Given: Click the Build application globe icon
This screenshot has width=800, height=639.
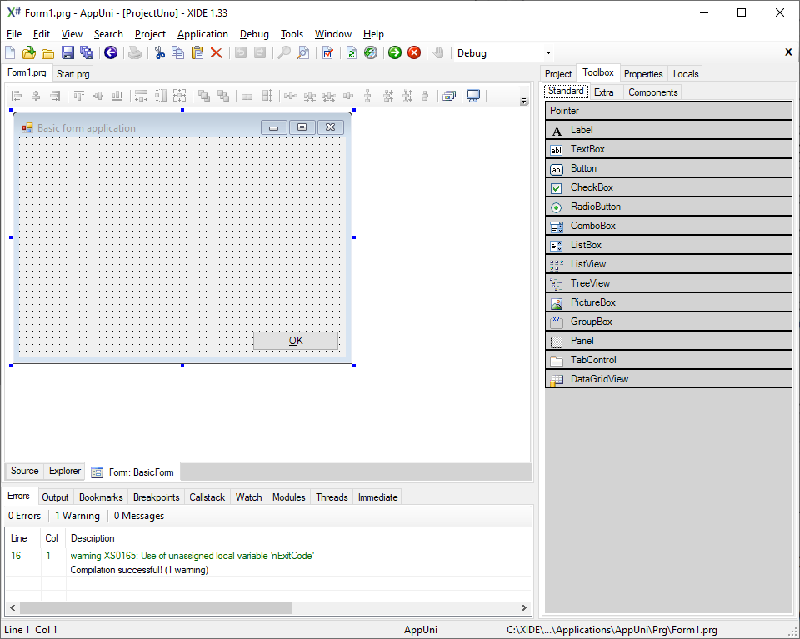Looking at the screenshot, I should pos(371,52).
